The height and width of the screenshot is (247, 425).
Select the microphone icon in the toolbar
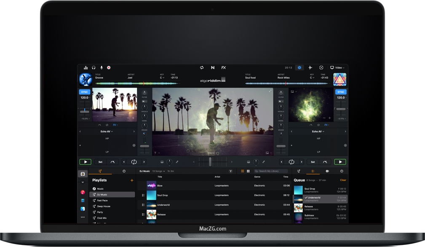point(101,67)
